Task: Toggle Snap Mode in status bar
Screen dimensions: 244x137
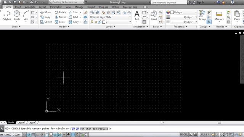Action: point(29,134)
